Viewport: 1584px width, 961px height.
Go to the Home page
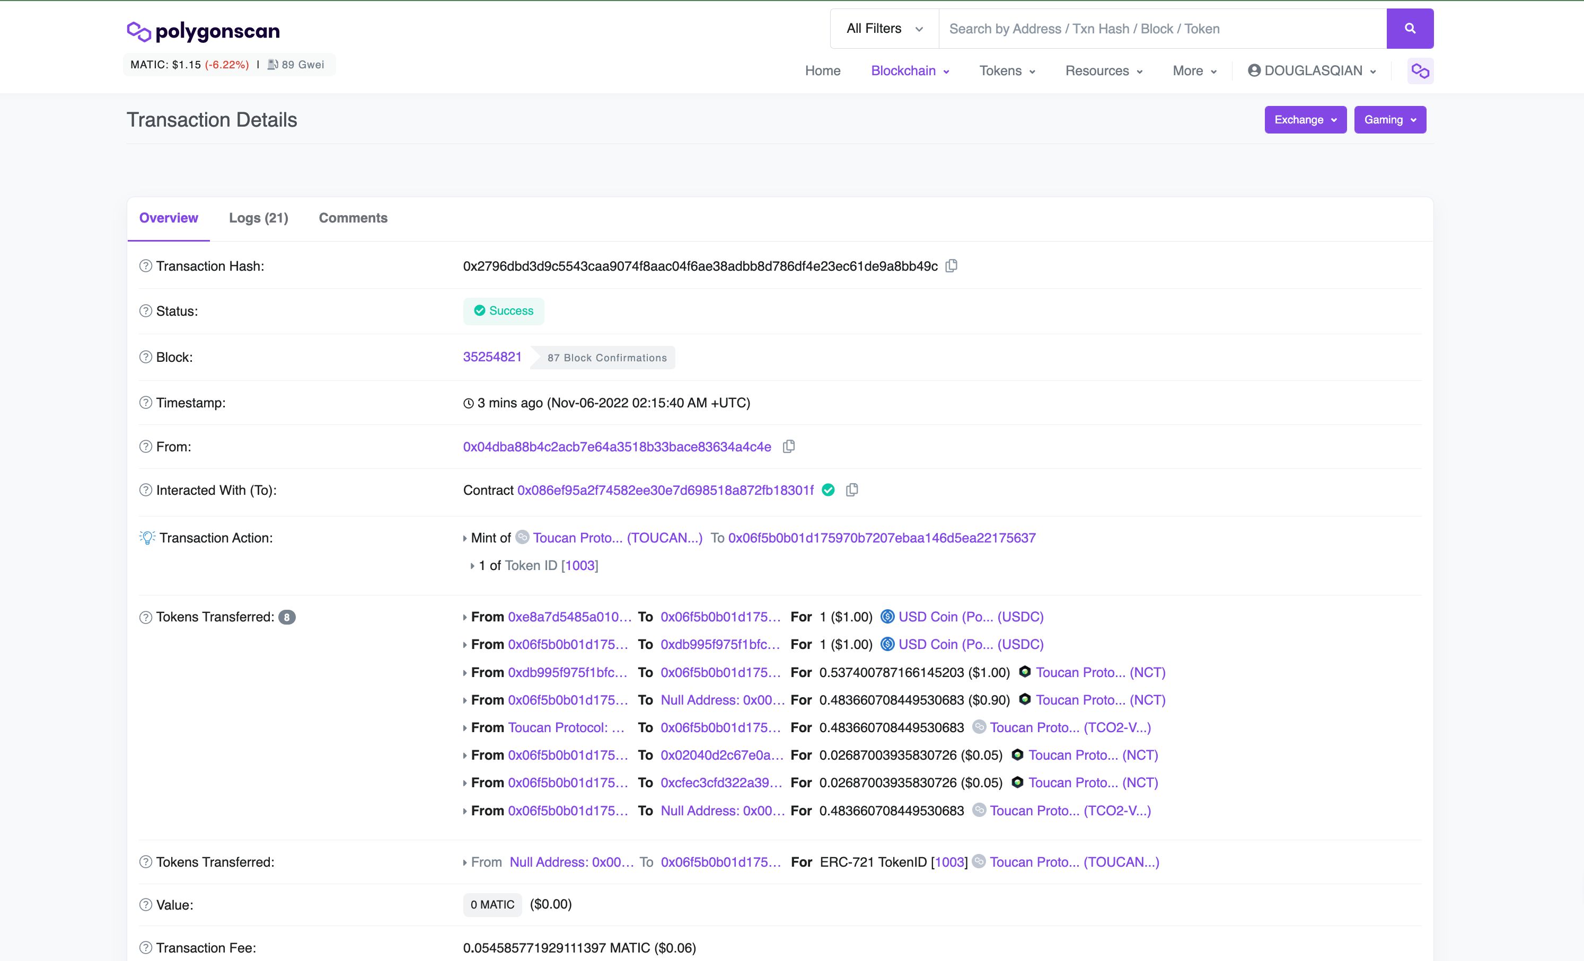[823, 70]
